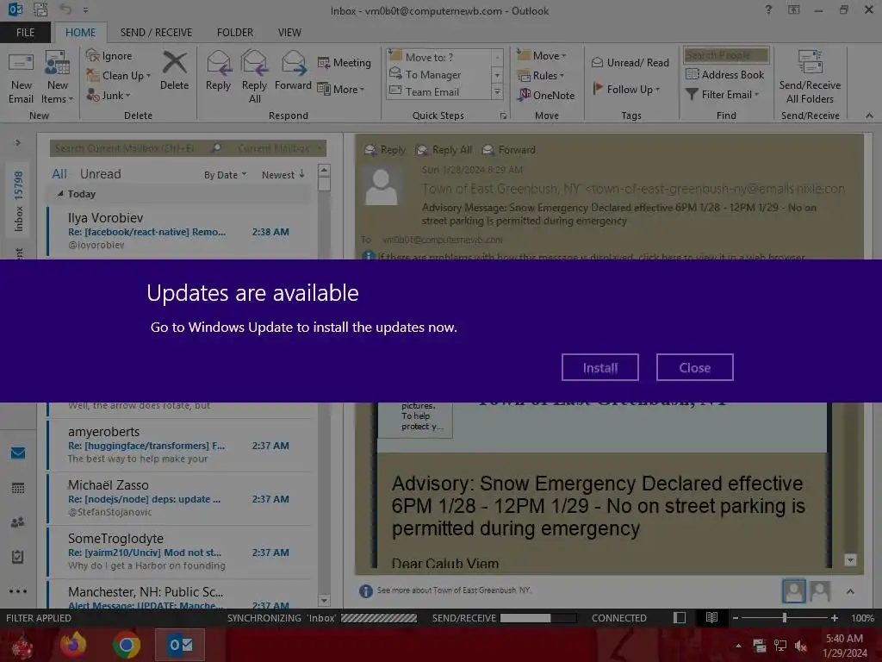Viewport: 882px width, 662px height.
Task: Click the zoom slider in status bar
Action: click(784, 618)
